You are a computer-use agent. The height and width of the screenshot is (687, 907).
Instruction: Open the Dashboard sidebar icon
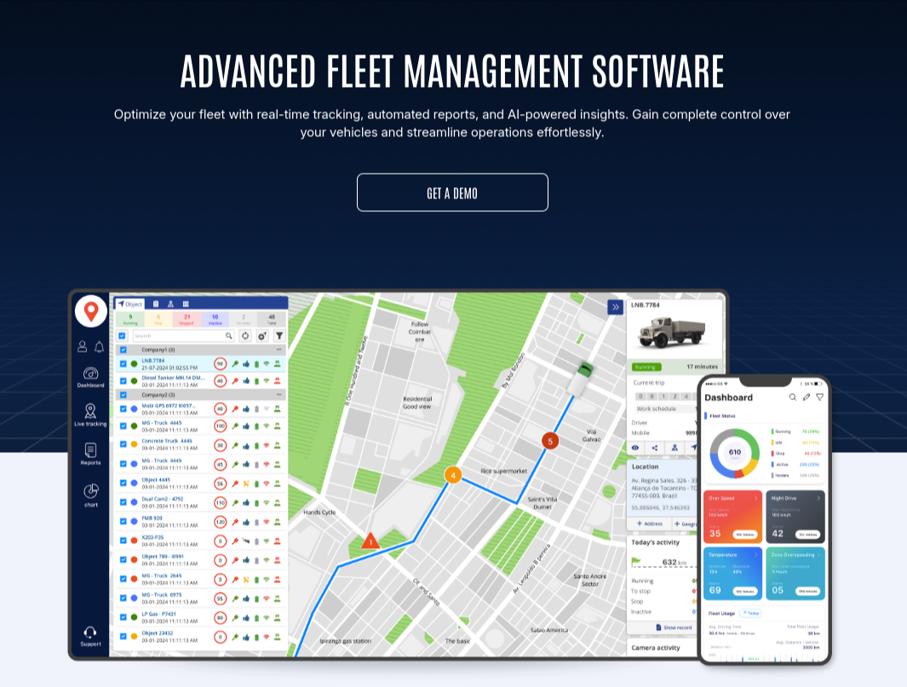pyautogui.click(x=90, y=376)
